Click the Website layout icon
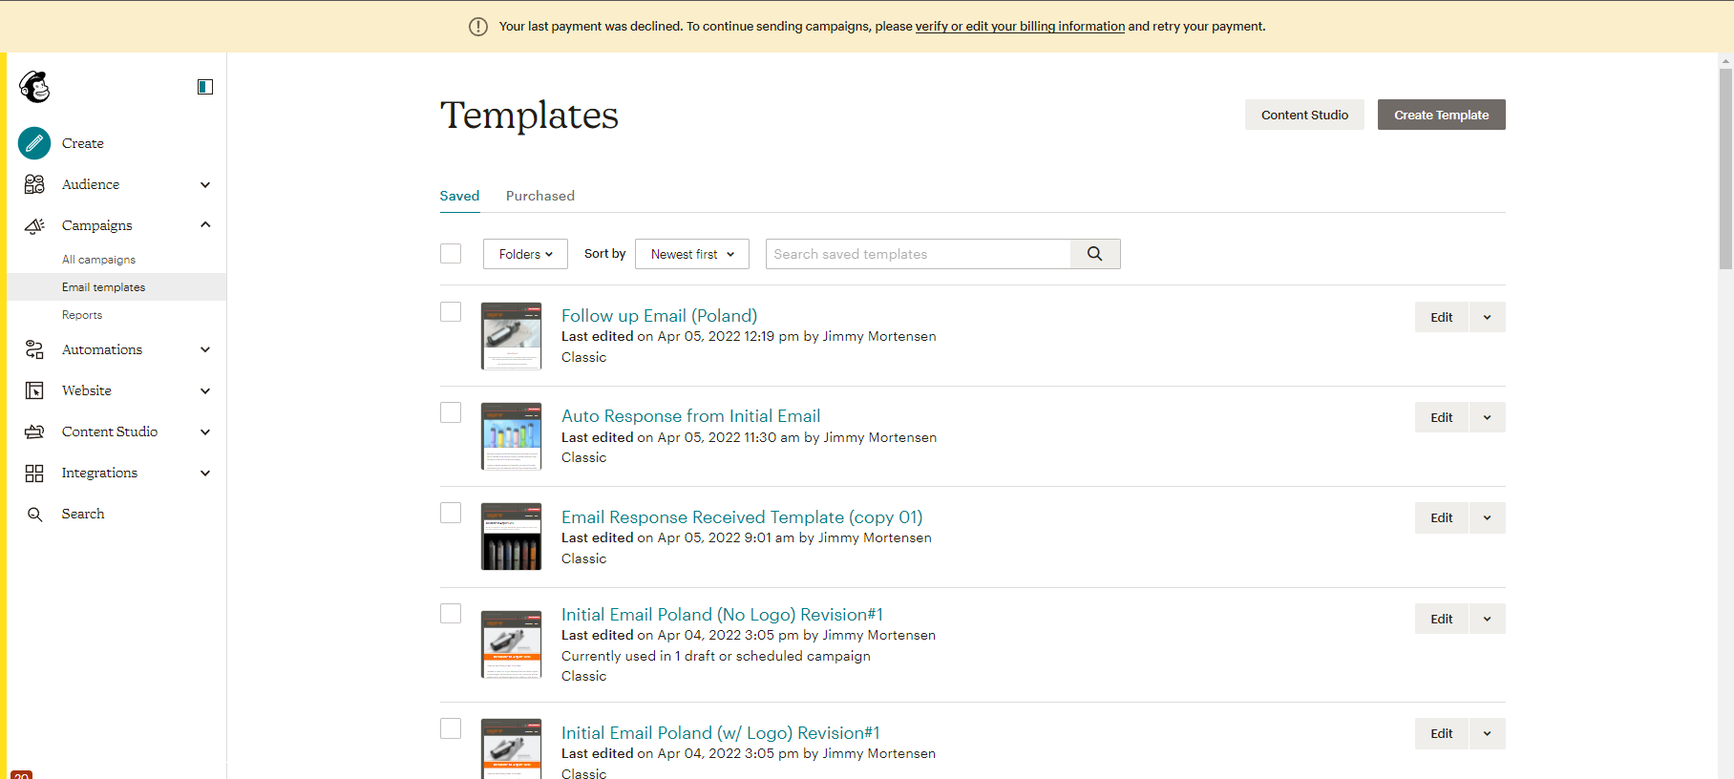The image size is (1734, 779). [34, 390]
